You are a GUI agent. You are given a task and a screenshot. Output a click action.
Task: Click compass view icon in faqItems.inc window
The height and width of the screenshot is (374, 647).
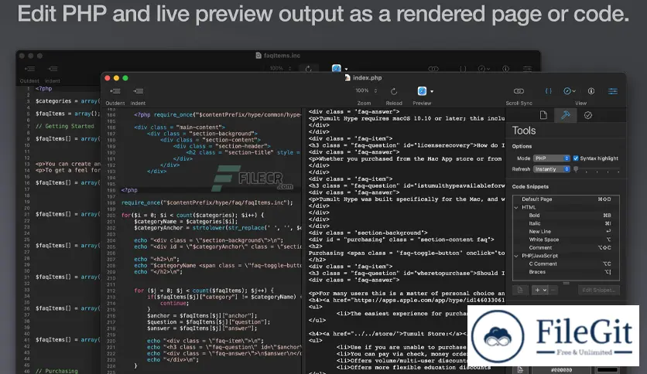[481, 69]
